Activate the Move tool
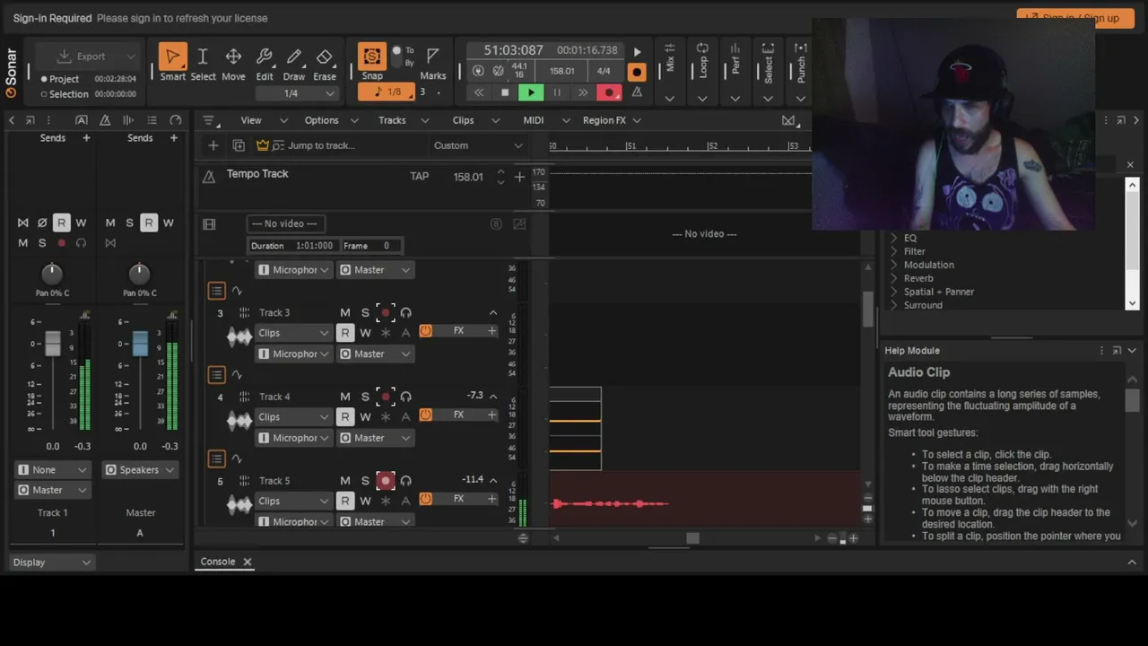 [233, 63]
